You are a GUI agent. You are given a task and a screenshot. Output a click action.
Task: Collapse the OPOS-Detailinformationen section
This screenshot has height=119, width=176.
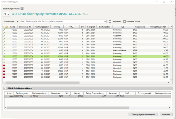pyautogui.click(x=4, y=88)
